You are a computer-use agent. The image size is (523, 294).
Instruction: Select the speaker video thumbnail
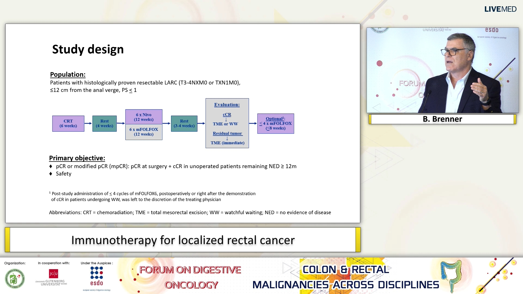(443, 70)
